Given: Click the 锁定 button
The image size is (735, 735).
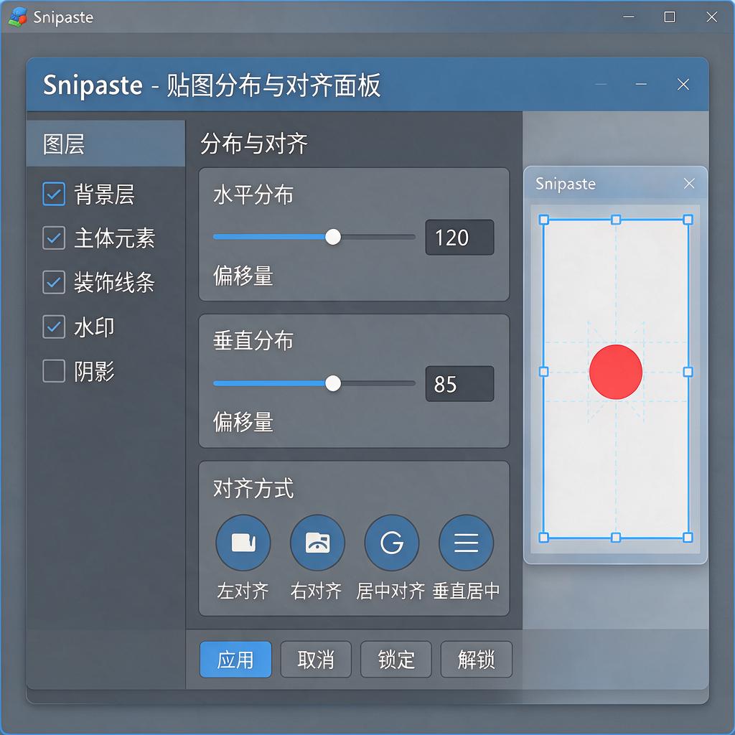Looking at the screenshot, I should [396, 660].
